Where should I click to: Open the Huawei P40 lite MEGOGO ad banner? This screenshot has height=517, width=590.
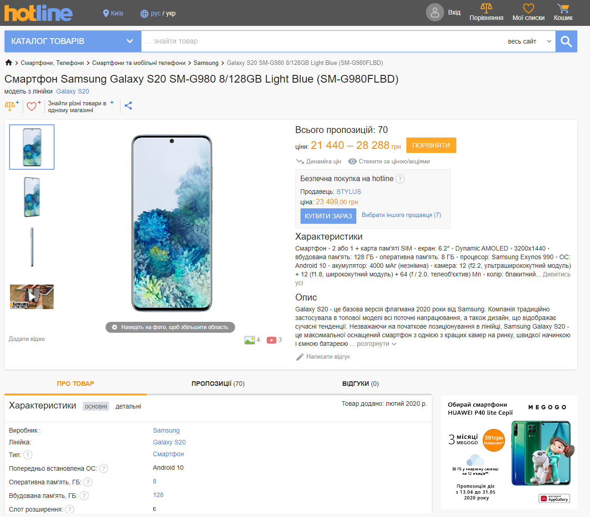tap(509, 452)
